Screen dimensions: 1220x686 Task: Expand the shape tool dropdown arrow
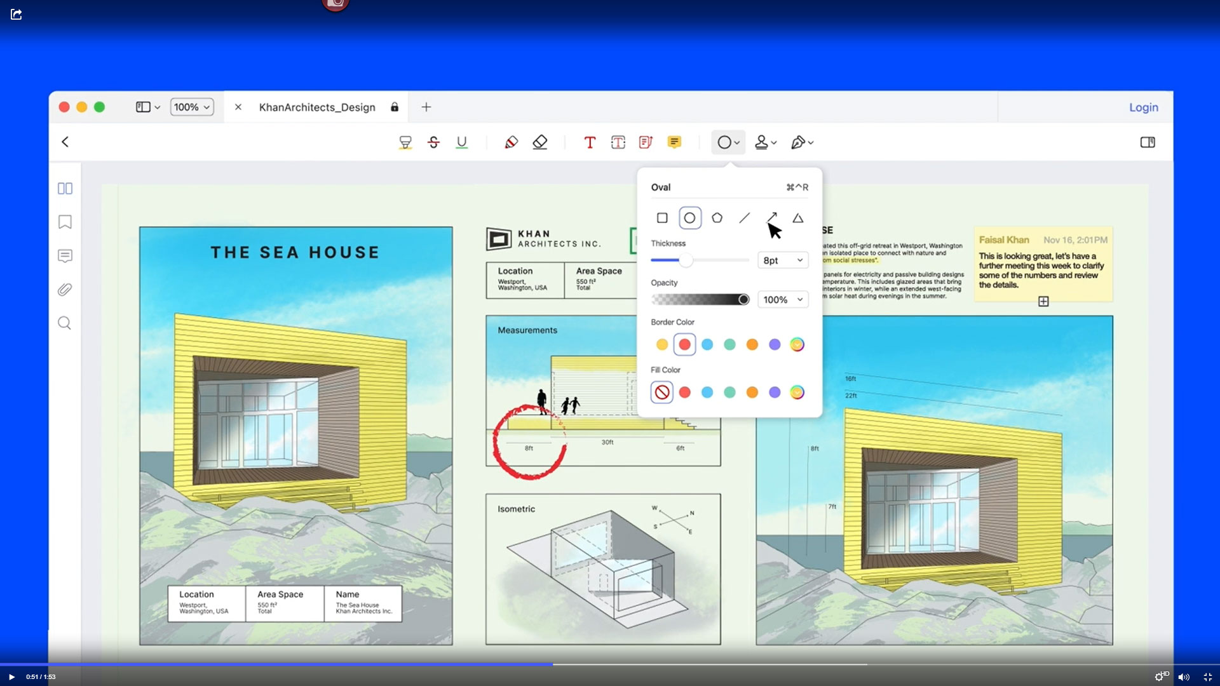tap(737, 143)
